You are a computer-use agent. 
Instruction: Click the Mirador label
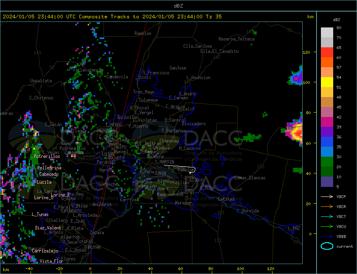[x=183, y=203]
